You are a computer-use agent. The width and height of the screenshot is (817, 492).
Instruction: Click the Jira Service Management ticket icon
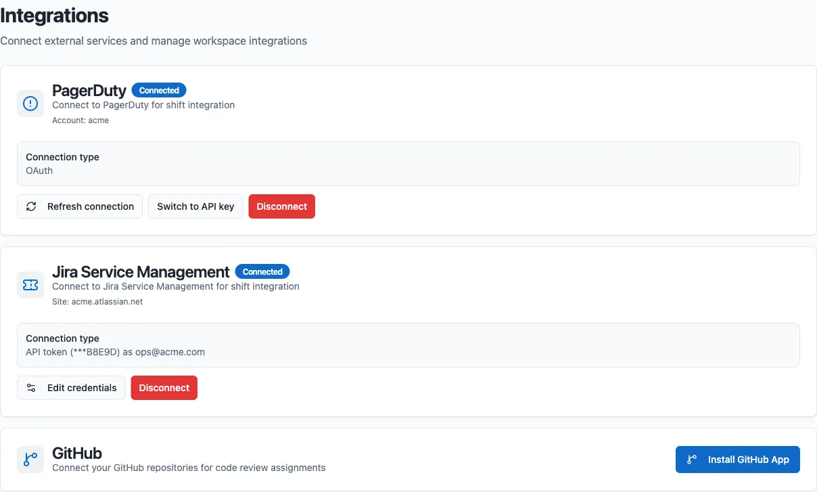30,285
